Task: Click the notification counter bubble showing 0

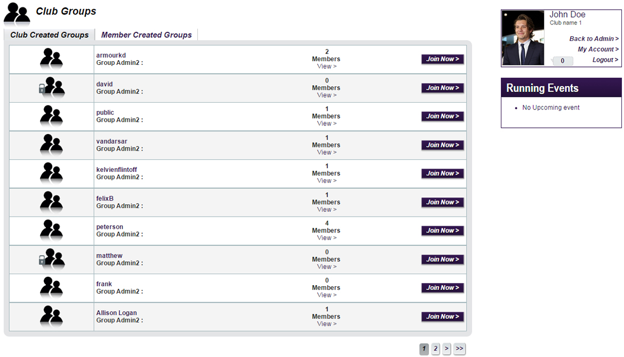Action: click(x=562, y=61)
